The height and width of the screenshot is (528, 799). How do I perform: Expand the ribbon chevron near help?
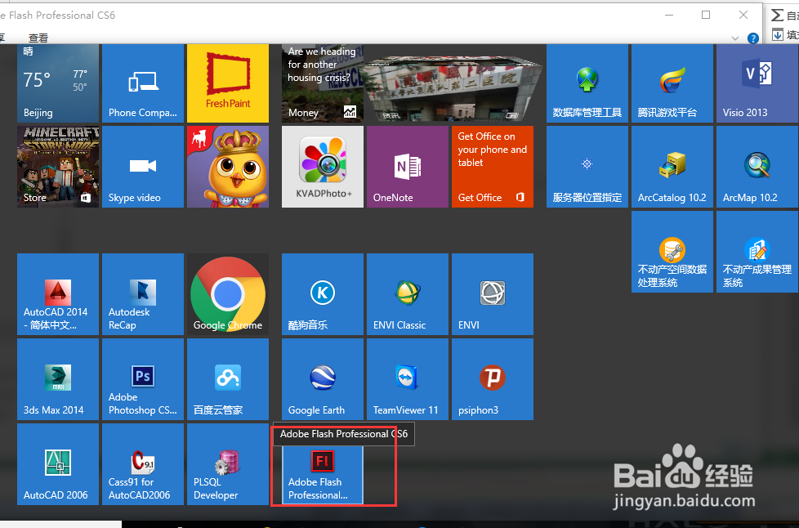(734, 38)
